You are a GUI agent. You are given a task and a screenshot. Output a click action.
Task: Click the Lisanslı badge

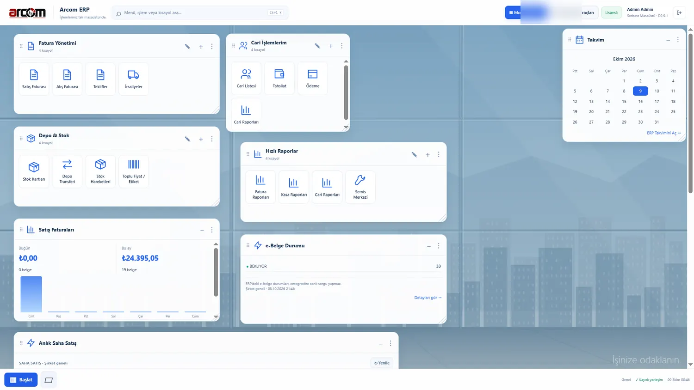[611, 12]
